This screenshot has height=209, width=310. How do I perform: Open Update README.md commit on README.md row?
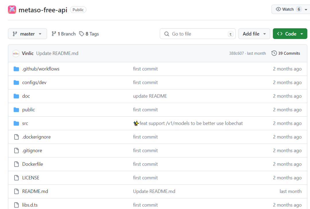(x=154, y=192)
